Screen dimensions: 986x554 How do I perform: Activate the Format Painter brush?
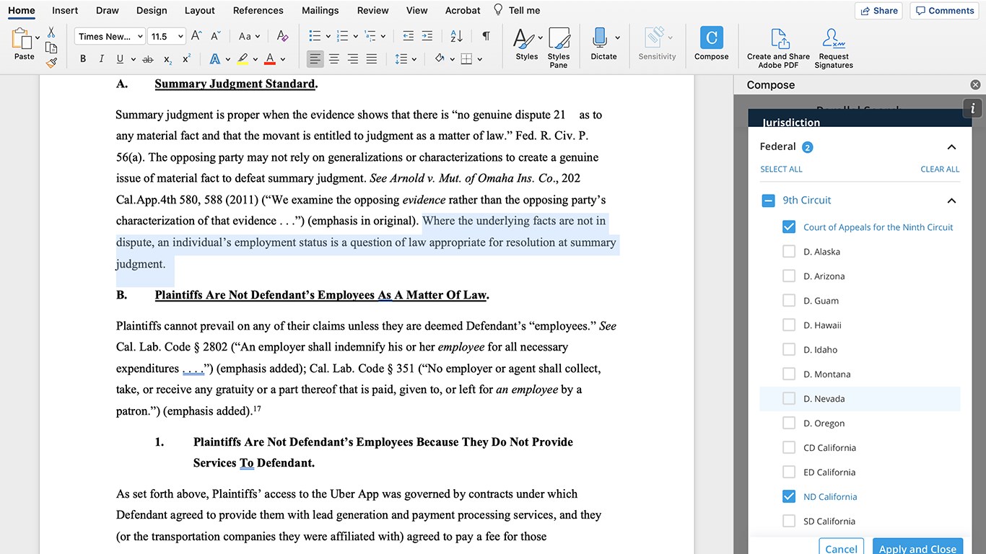point(51,63)
